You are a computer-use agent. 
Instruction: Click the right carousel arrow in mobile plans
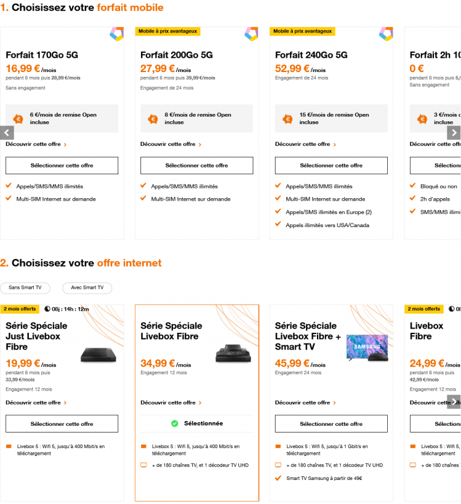click(454, 133)
